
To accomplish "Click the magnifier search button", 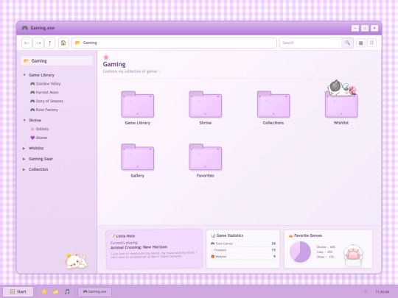I will [347, 43].
